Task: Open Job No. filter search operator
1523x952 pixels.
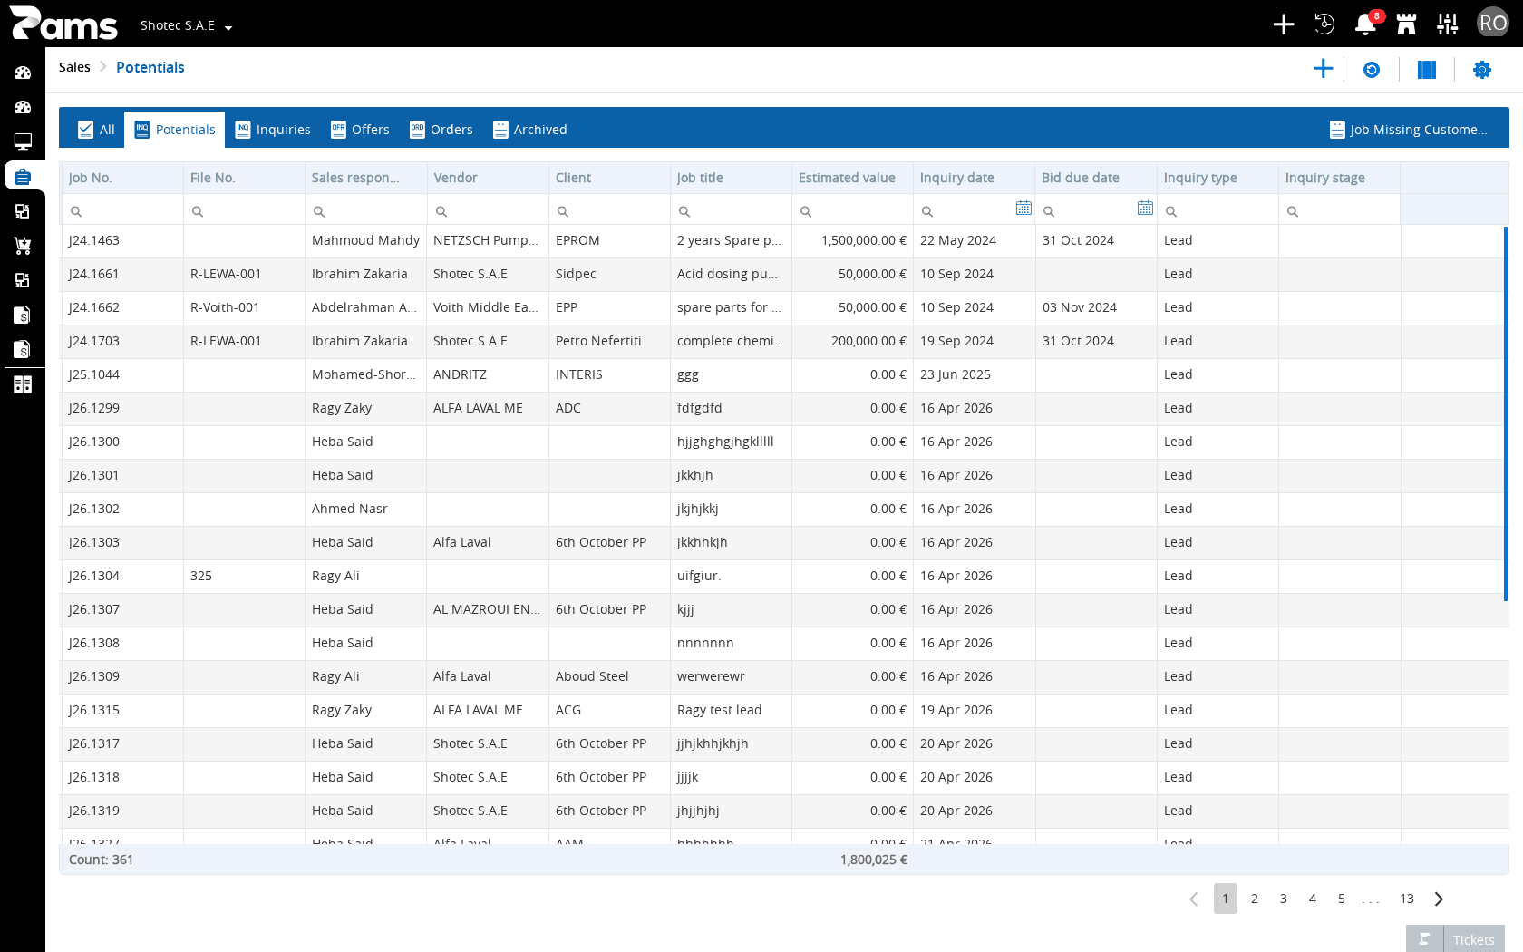Action: [x=76, y=211]
